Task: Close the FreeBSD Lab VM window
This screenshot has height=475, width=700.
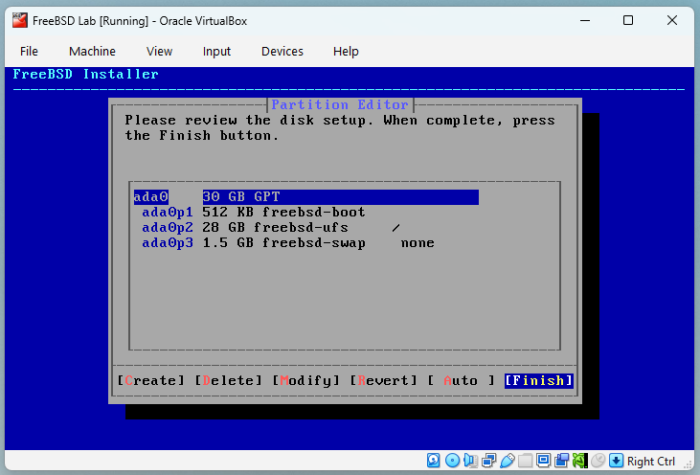Action: click(x=672, y=20)
